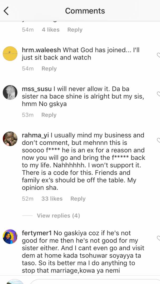Open fertymer1's profile avatar
This screenshot has height=284, width=160.
(10, 237)
